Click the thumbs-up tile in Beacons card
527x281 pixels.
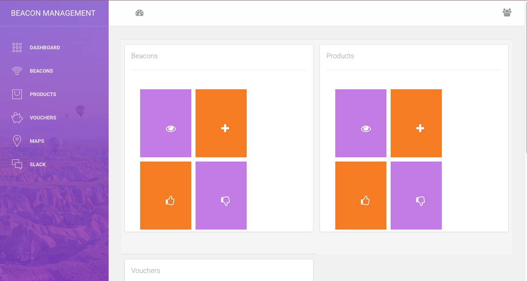(x=166, y=196)
